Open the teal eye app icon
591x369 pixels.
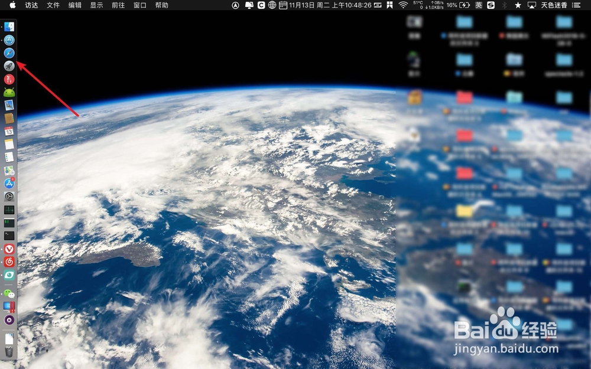pos(9,275)
